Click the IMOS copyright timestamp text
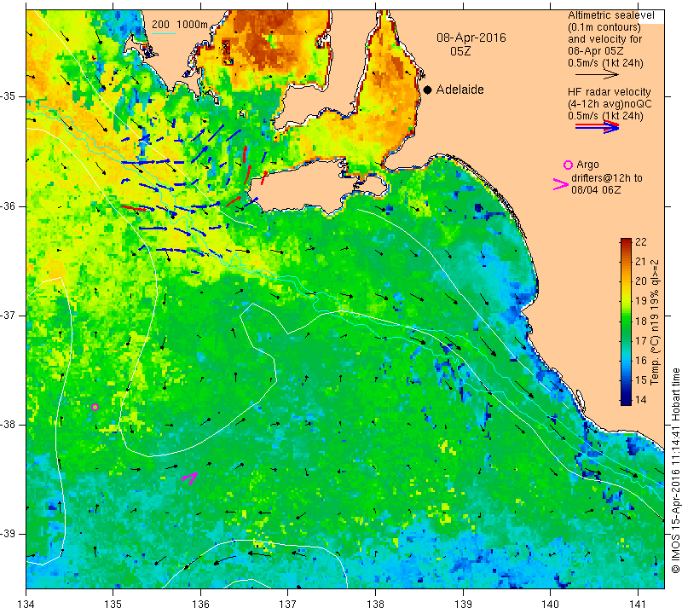 click(675, 470)
